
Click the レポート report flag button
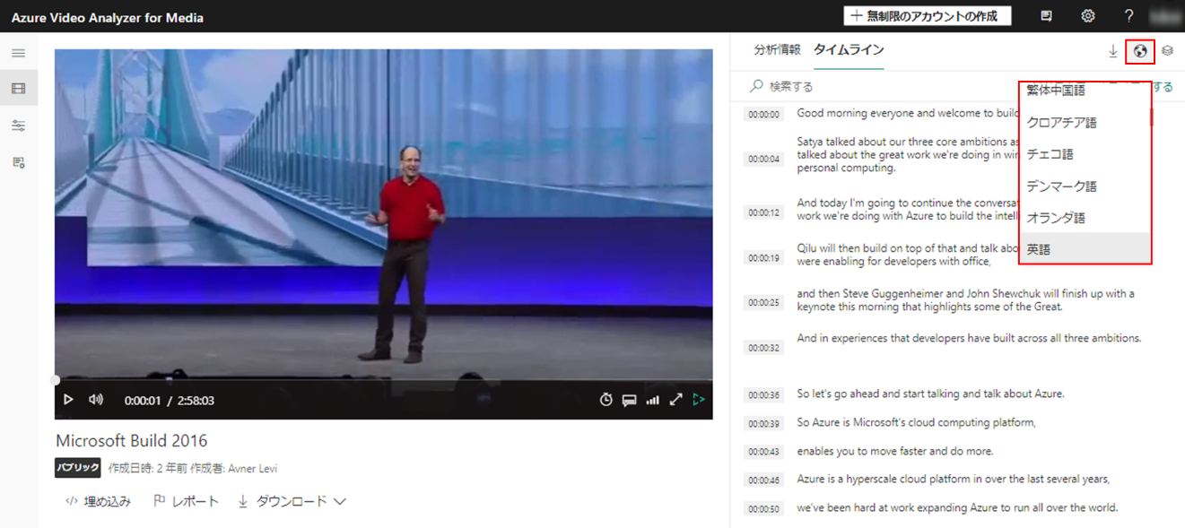[187, 501]
